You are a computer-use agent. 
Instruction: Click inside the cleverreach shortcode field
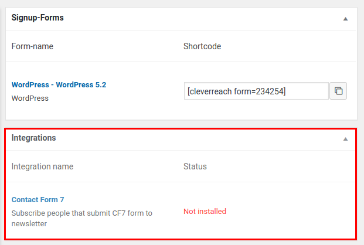tap(256, 91)
